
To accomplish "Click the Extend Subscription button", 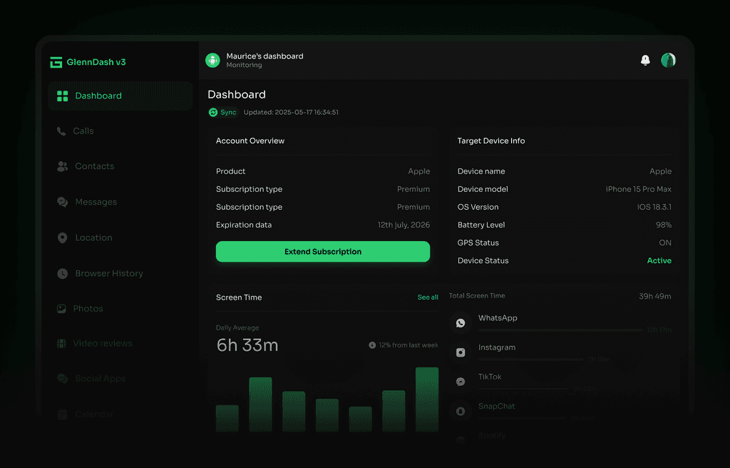I will coord(323,252).
